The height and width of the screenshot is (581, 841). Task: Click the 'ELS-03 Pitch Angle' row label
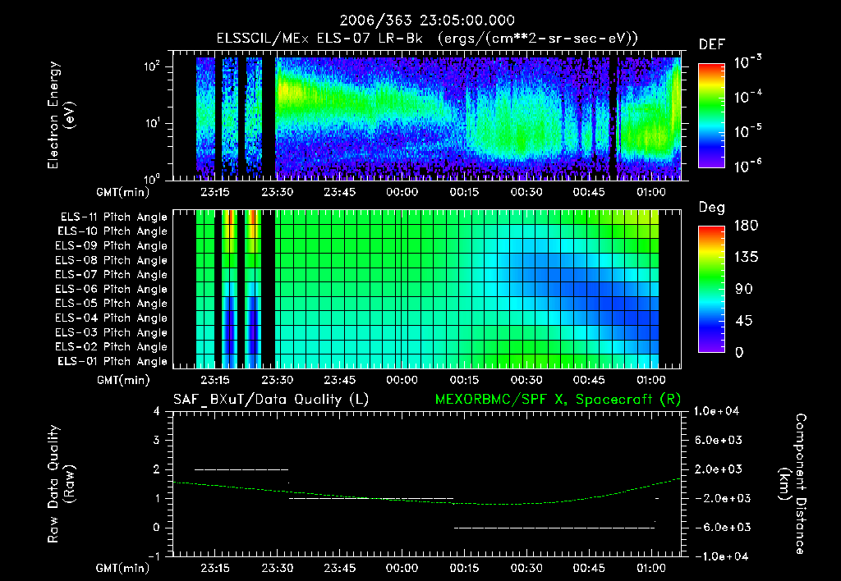[112, 332]
